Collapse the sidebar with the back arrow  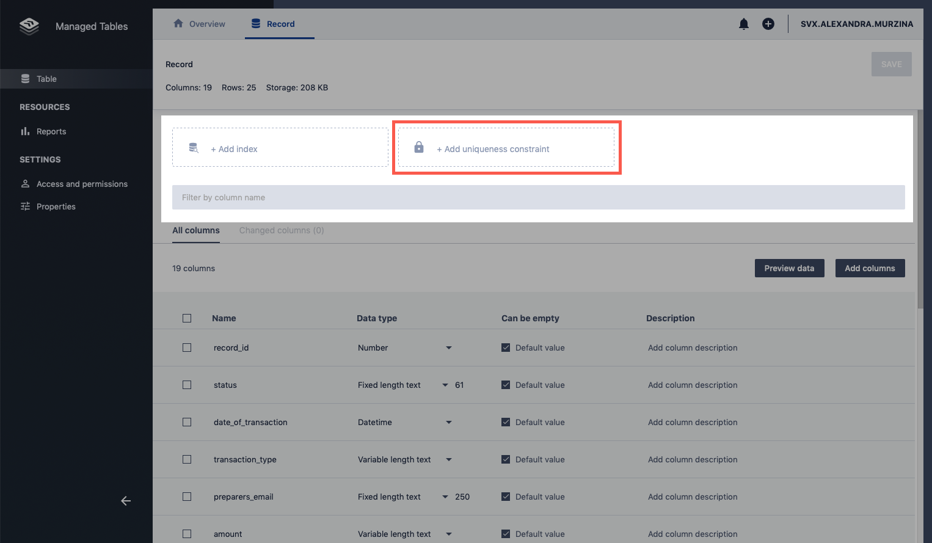pyautogui.click(x=126, y=501)
